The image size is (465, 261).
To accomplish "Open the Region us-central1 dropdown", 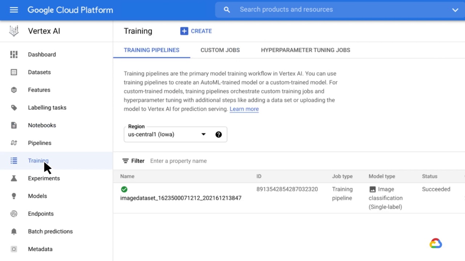I will click(175, 134).
